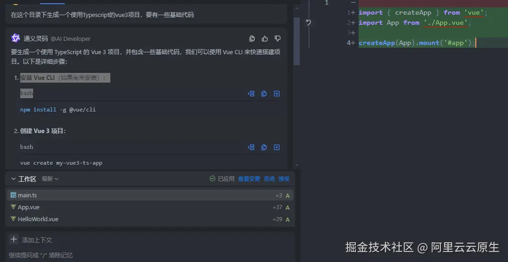
Task: Click the 拒绝 reject link
Action: click(269, 178)
